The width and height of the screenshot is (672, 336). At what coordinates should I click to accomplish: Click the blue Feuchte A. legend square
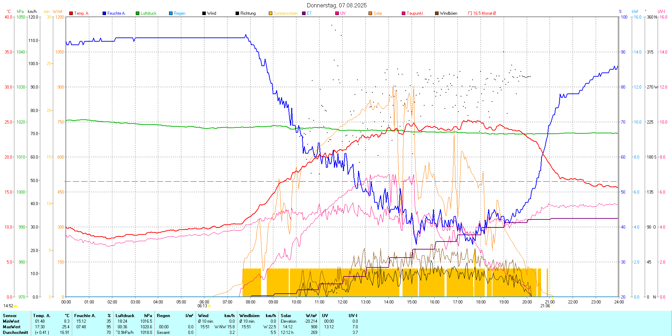(104, 13)
